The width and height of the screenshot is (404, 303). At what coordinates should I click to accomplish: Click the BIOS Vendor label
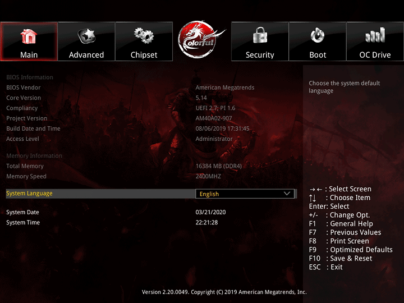24,88
